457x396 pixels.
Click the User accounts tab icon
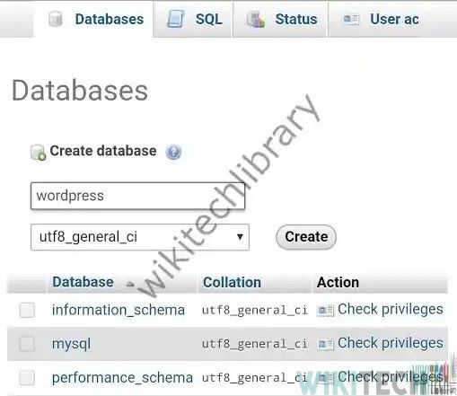[350, 20]
